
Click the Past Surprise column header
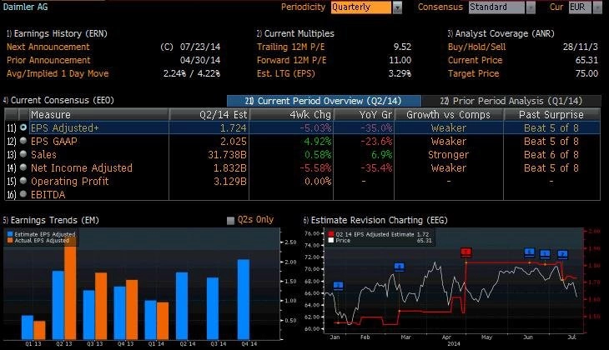point(551,114)
